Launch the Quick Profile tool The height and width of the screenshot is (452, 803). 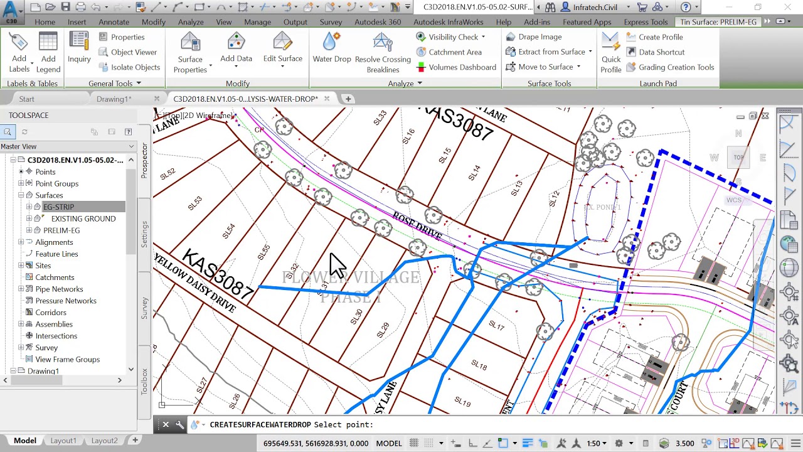click(610, 52)
